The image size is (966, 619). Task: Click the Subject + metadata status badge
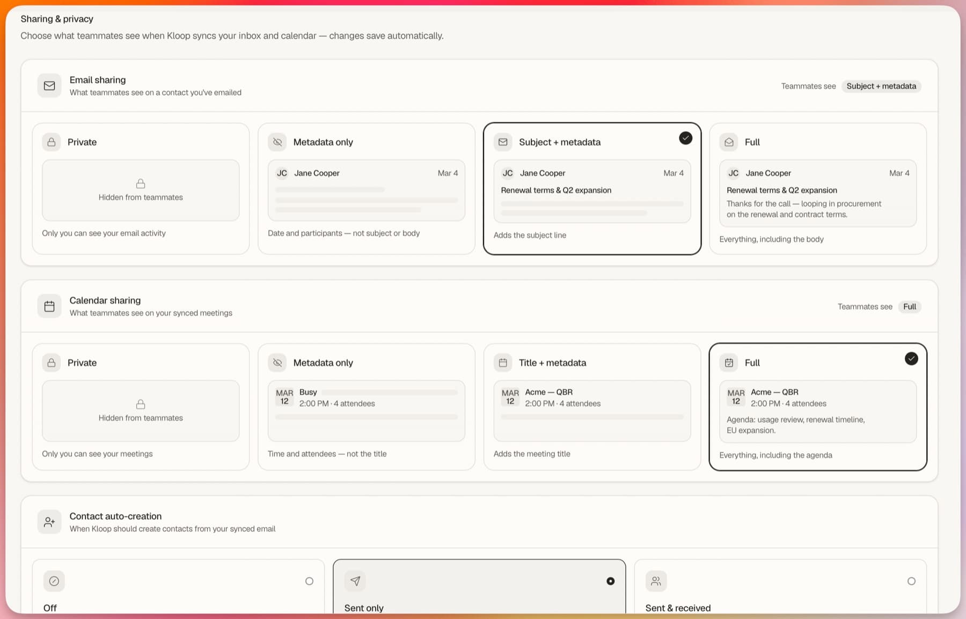pyautogui.click(x=881, y=86)
